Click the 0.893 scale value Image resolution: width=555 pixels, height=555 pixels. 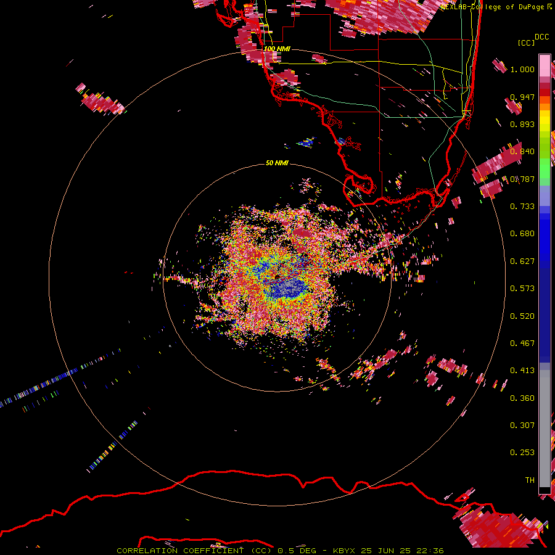(522, 124)
